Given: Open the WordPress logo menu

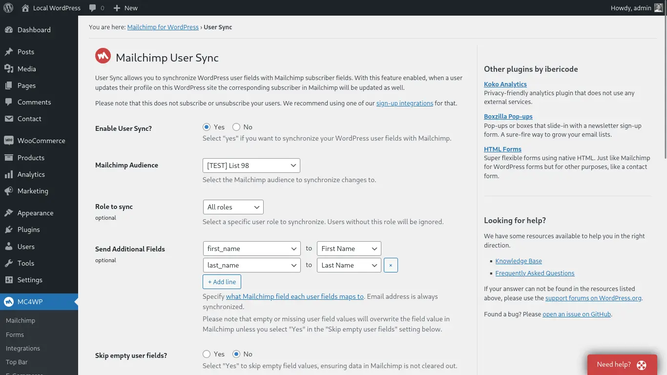Looking at the screenshot, I should click(8, 8).
